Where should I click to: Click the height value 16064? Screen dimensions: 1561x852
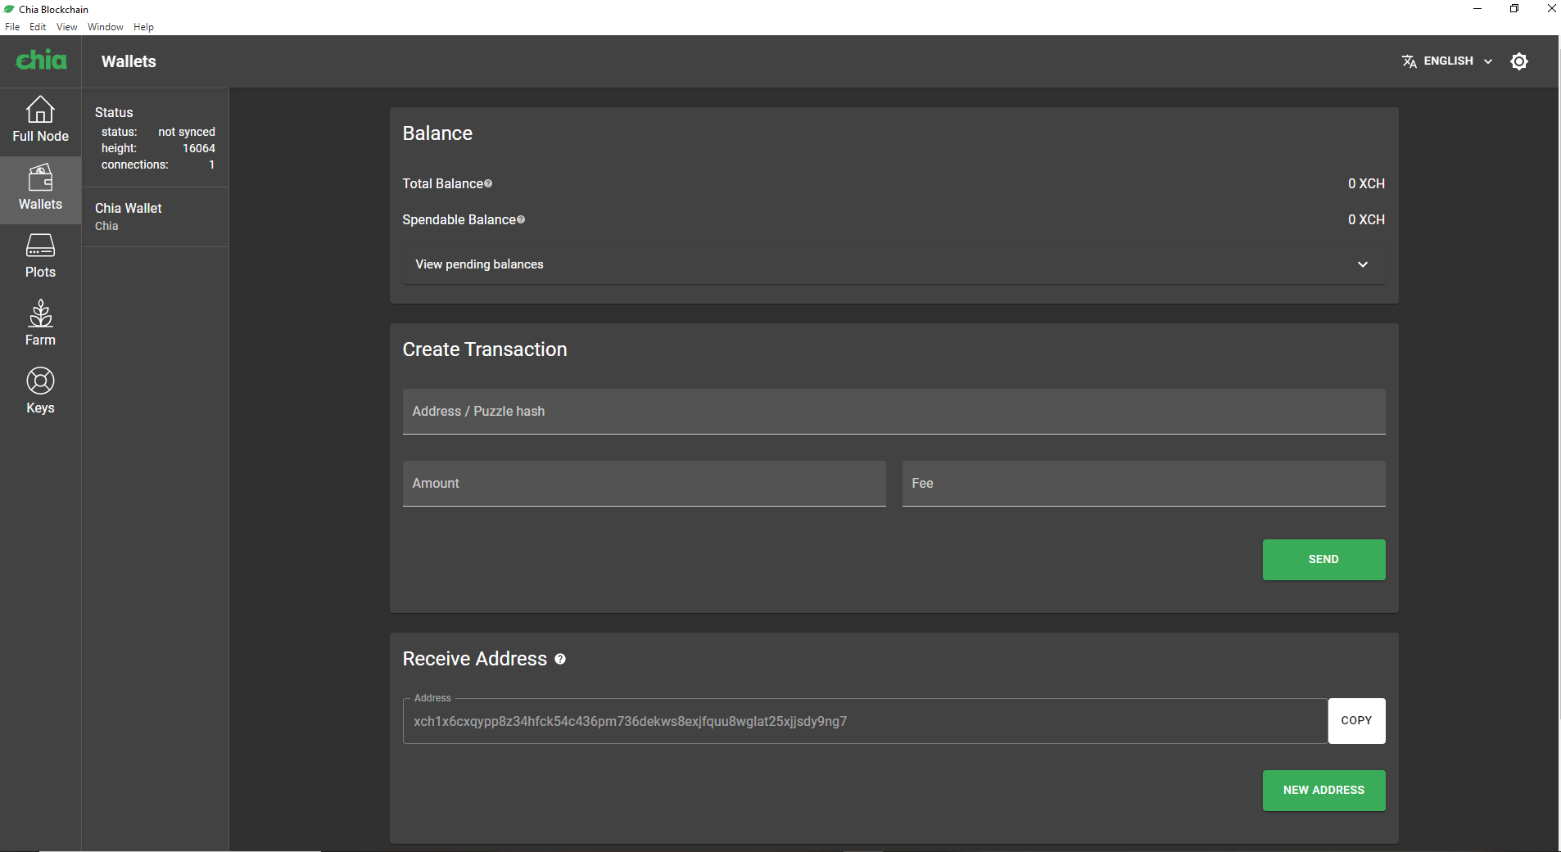199,148
